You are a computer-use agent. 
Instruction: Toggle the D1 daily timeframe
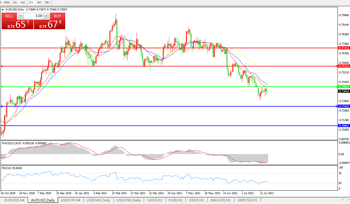click(31, 2)
